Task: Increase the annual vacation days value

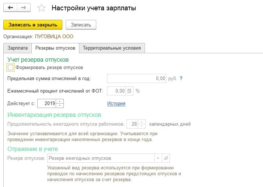Action: pyautogui.click(x=142, y=122)
